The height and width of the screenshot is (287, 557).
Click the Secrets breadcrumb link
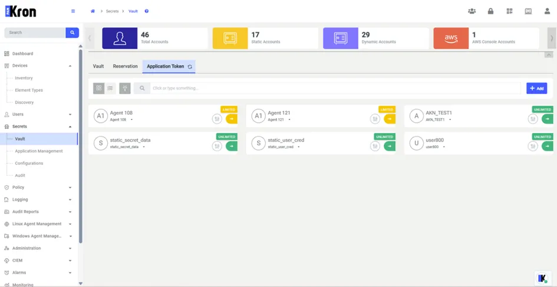tap(112, 11)
